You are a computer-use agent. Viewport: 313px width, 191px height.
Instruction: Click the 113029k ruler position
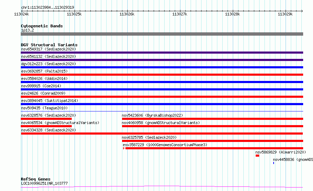point(285,14)
